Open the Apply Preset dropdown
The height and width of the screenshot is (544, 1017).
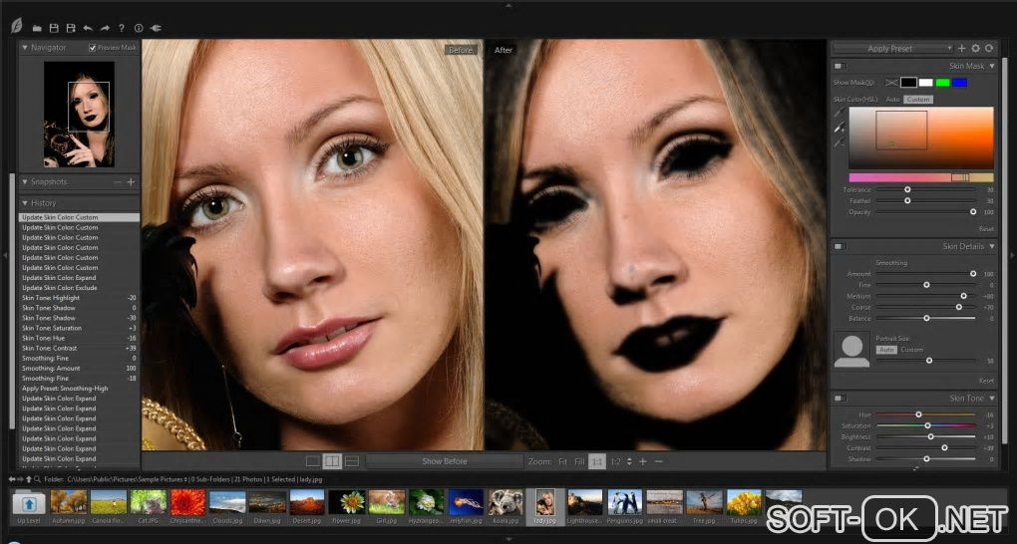tap(892, 48)
